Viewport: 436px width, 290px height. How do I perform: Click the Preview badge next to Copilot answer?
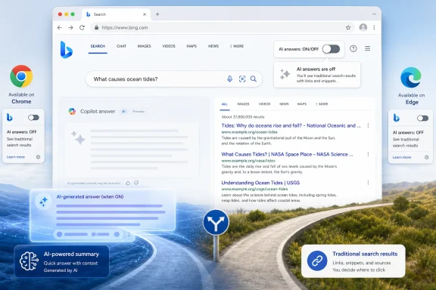coord(139,111)
